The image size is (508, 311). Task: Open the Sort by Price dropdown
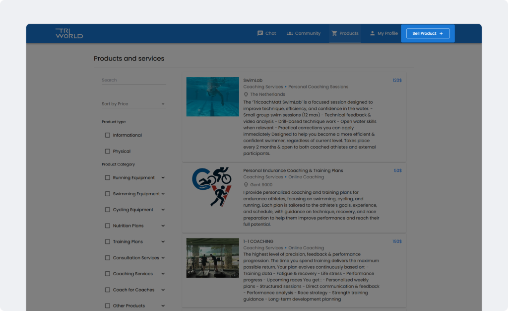[x=133, y=104]
